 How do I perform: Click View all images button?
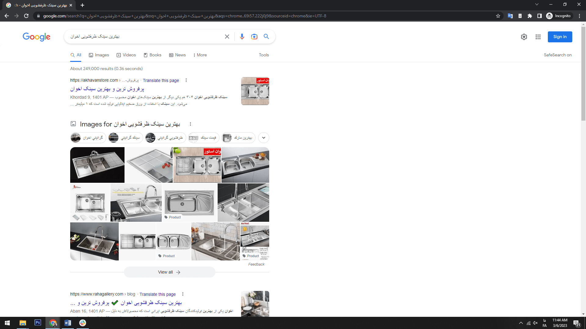coord(169,272)
